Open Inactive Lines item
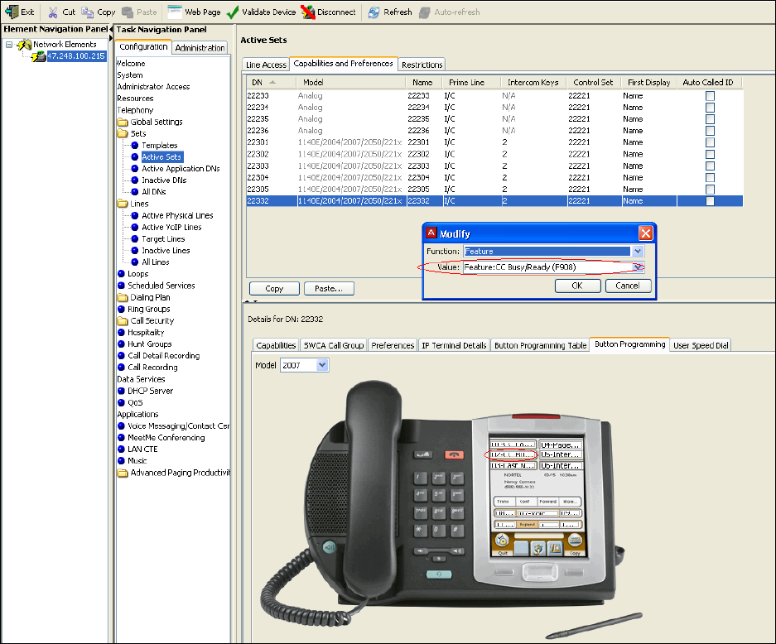This screenshot has width=776, height=644. click(x=166, y=251)
